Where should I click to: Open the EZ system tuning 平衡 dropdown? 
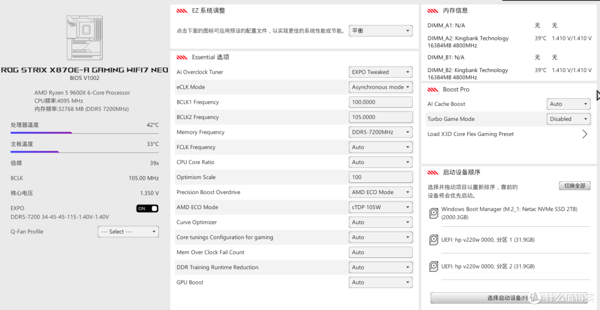coord(381,31)
